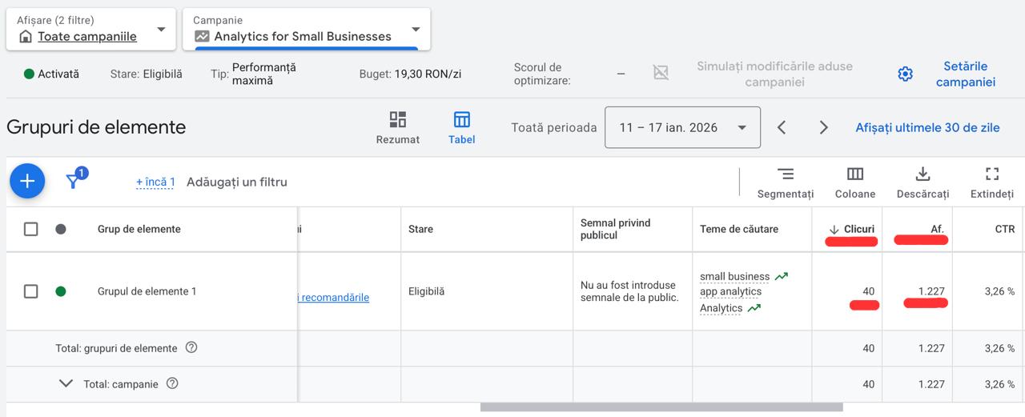This screenshot has height=417, width=1025.
Task: Click 3,26 % CTR in Total: grupuri de elemente row
Action: tap(999, 348)
